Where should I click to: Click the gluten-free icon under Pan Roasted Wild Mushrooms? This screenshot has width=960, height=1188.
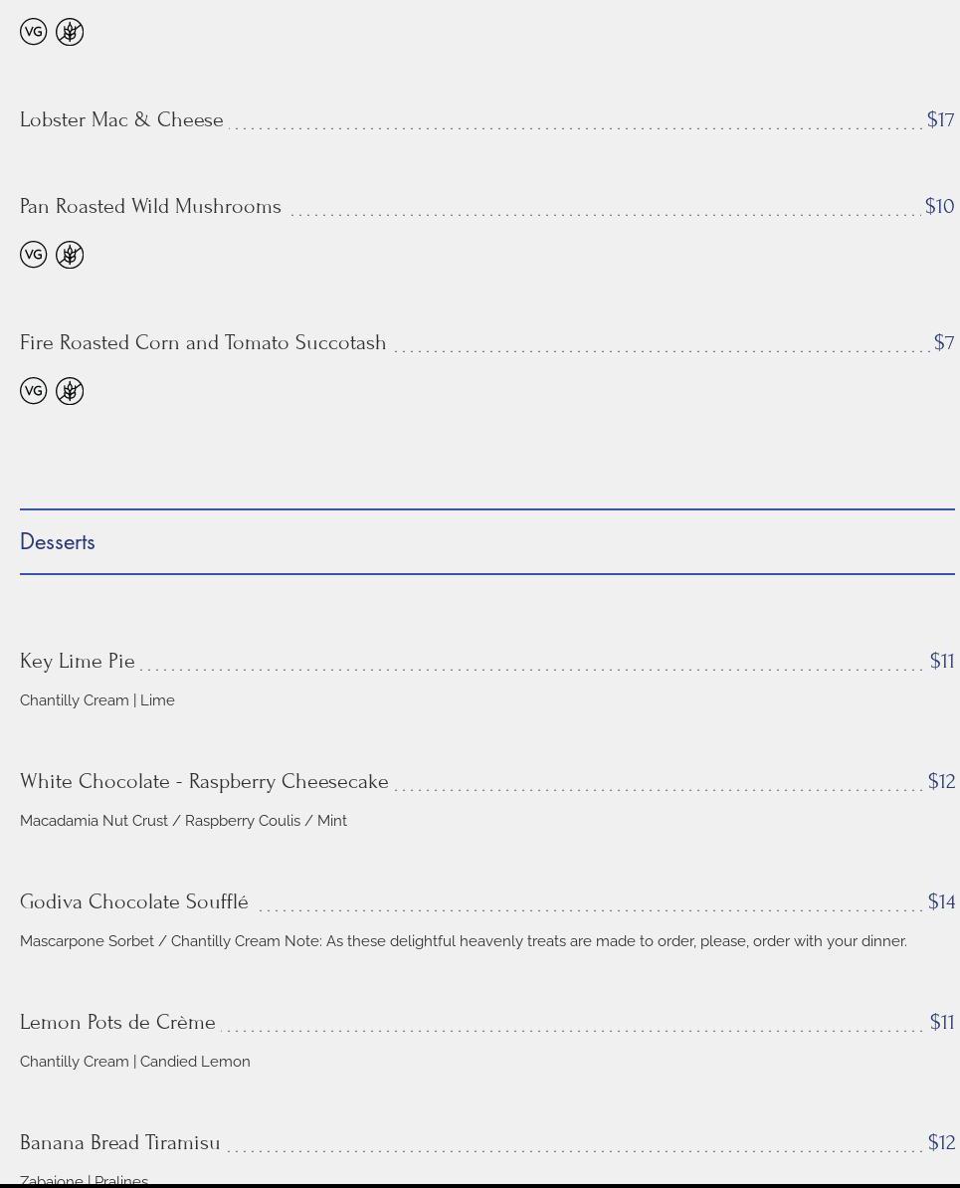click(70, 255)
